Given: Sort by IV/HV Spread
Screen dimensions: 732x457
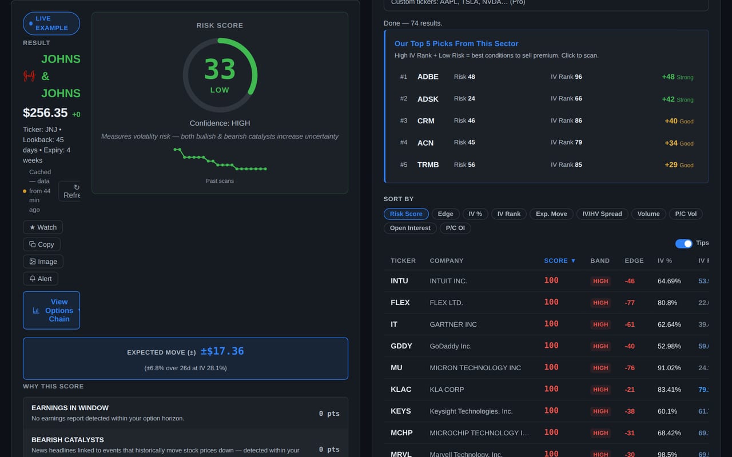Looking at the screenshot, I should (602, 214).
